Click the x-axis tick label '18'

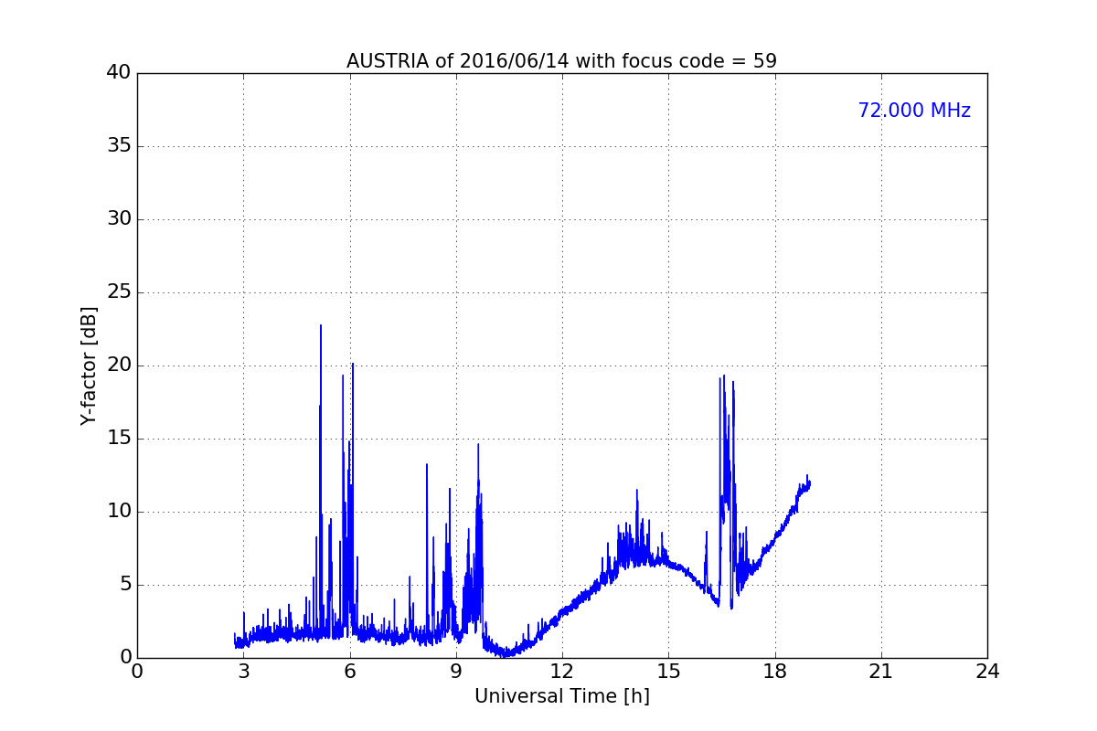pos(775,672)
